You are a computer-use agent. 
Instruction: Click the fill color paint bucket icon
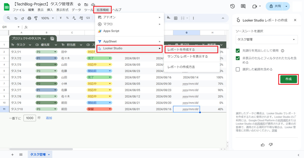tap(168, 18)
